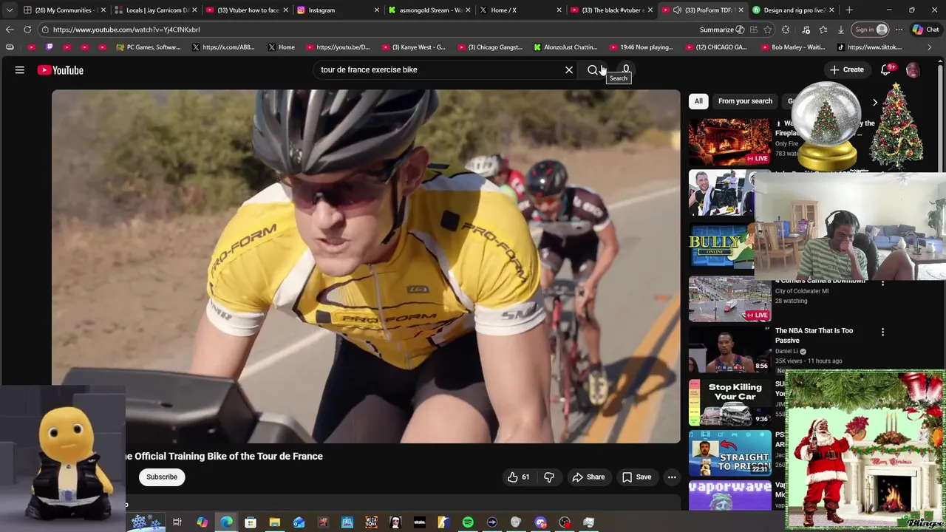The width and height of the screenshot is (946, 532).
Task: Reload the current page
Action: coord(27,30)
